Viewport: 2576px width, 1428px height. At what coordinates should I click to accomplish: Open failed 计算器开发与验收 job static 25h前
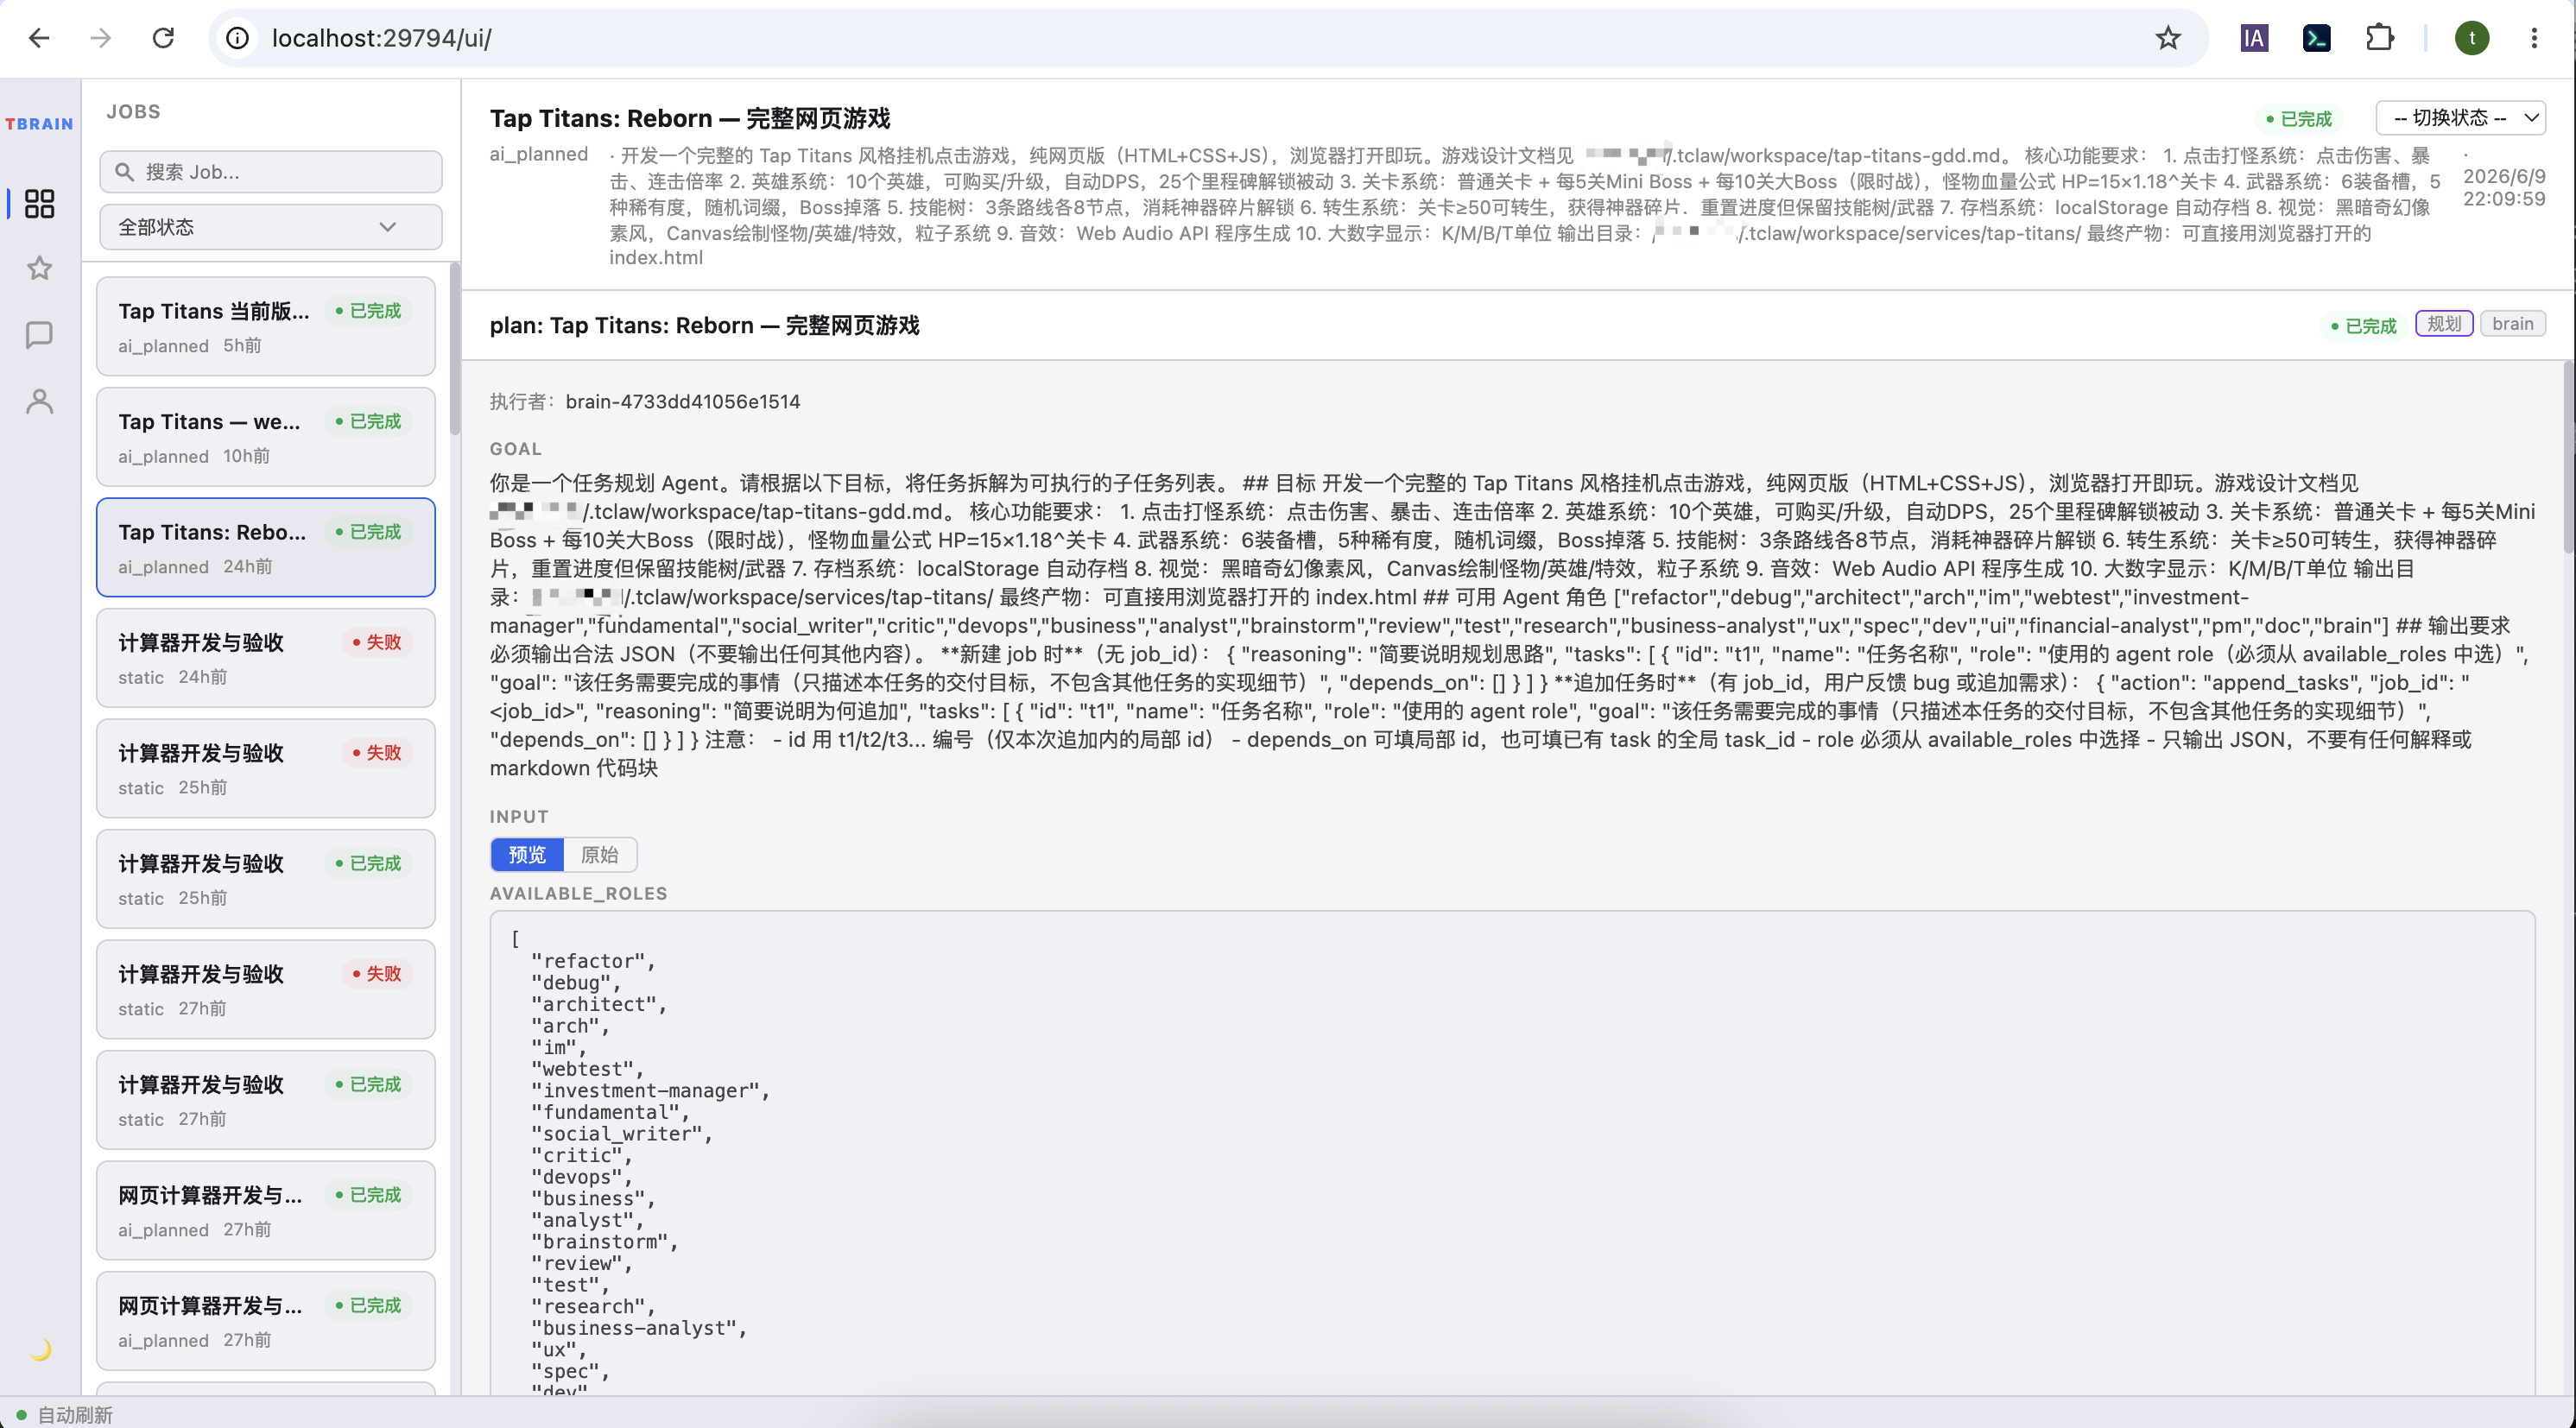point(266,768)
